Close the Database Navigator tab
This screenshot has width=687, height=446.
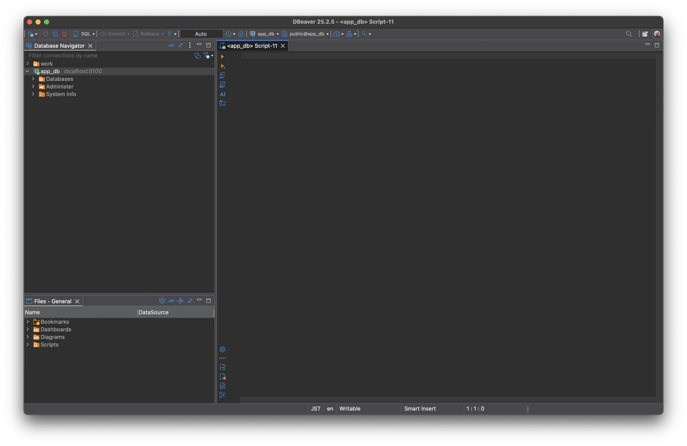(91, 46)
